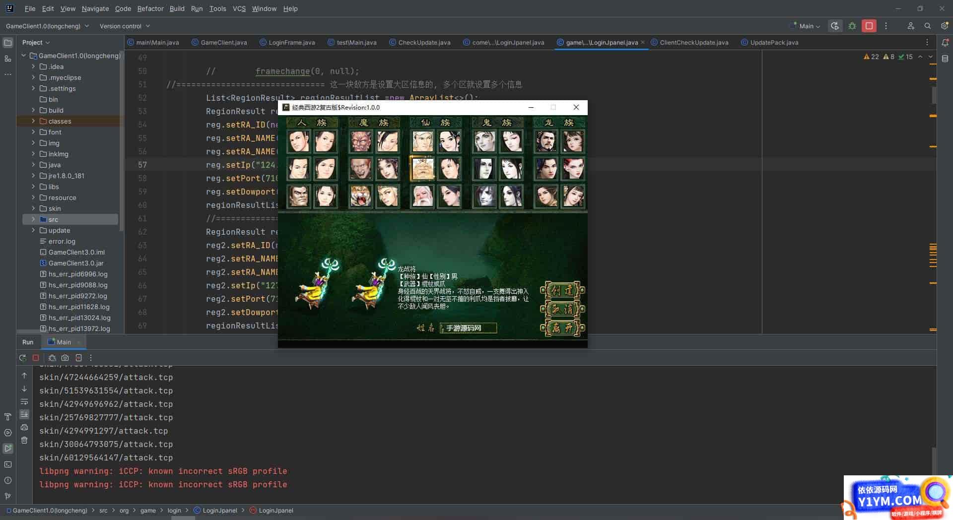Click stop icon in Run panel
Viewport: 953px width, 520px height.
[36, 358]
